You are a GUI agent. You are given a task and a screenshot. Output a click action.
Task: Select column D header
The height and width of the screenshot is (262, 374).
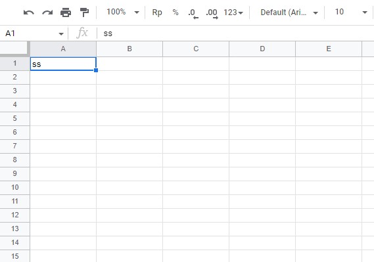tap(262, 49)
